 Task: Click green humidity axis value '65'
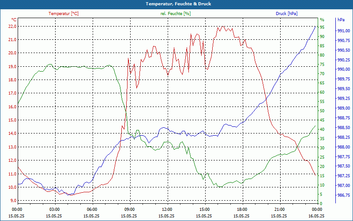pyautogui.click(x=322, y=83)
